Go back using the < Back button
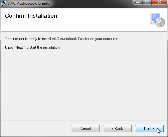Image resolution: width=168 pixels, height=137 pixels. point(117,129)
